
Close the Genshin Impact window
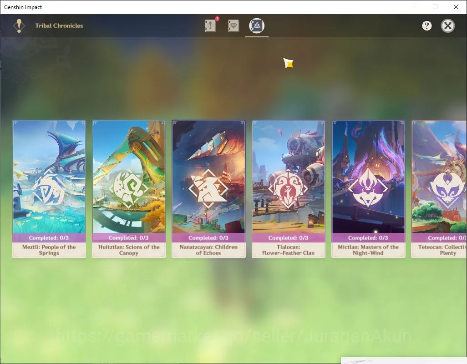[456, 7]
